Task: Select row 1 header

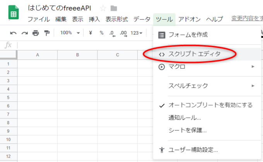Action: [9, 64]
